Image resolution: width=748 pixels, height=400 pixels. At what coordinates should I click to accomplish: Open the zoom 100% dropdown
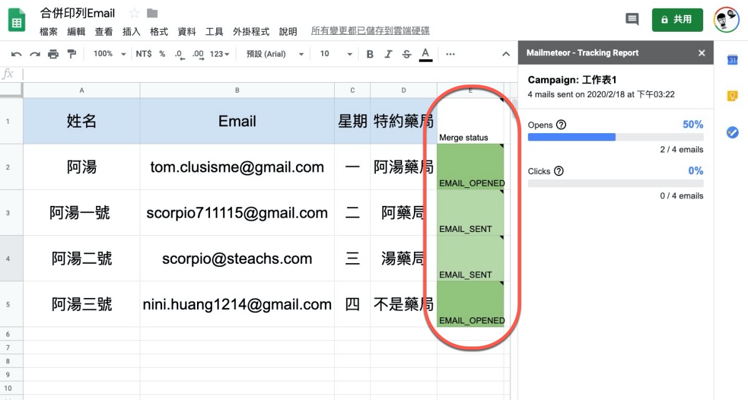110,54
